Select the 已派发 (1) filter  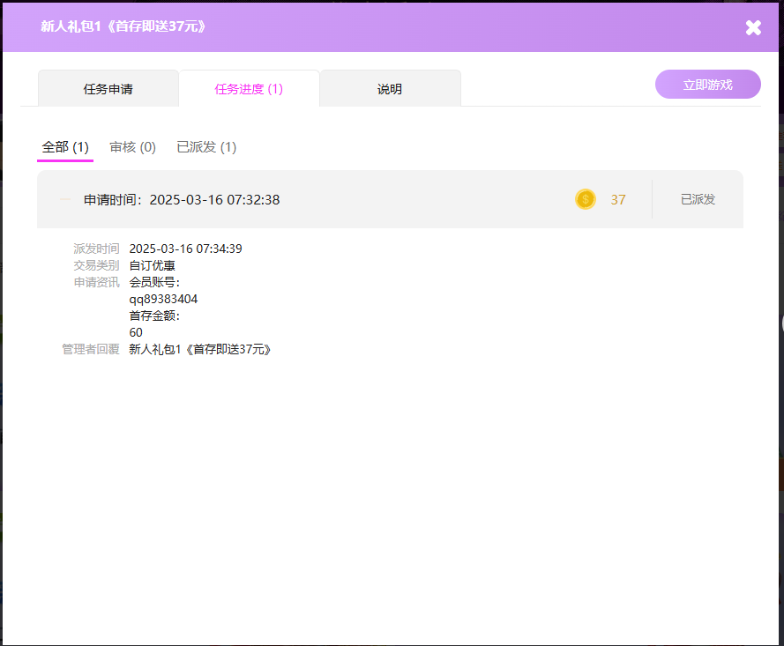click(x=205, y=147)
